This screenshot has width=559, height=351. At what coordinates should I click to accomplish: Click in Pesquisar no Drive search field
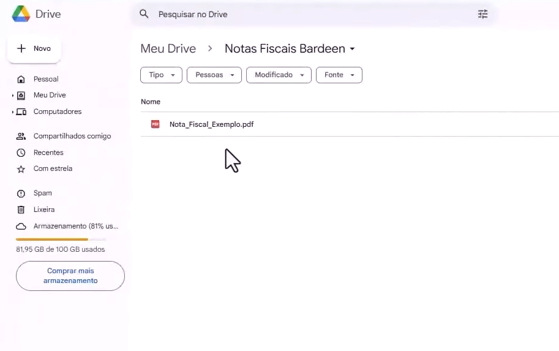pos(313,14)
